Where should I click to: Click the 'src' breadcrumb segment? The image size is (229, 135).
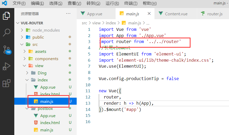84,23
